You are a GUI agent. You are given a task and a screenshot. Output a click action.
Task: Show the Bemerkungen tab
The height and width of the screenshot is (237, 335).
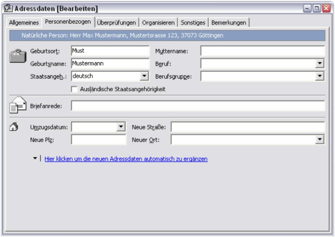[229, 23]
